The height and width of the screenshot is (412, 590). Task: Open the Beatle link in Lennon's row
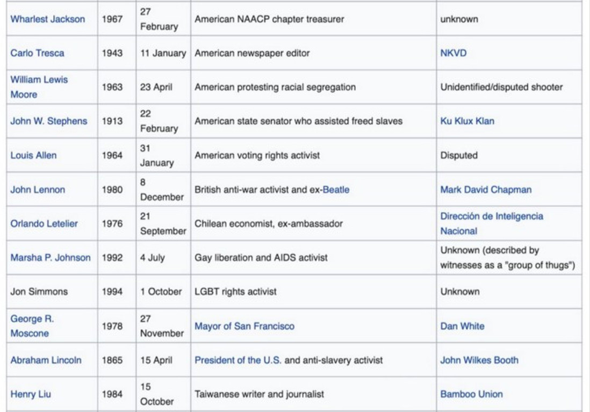336,190
